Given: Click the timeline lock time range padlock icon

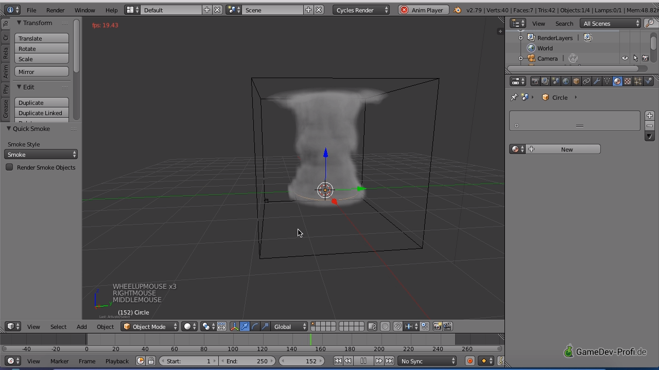Looking at the screenshot, I should 151,361.
